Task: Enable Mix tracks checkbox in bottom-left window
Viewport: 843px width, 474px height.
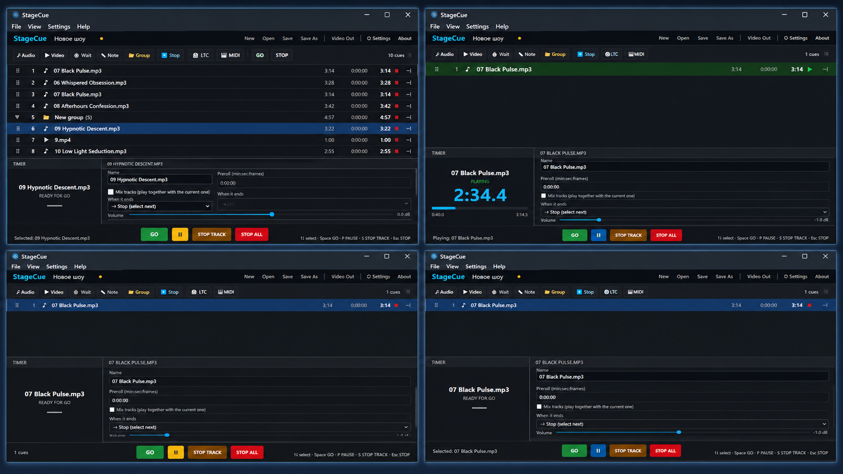Action: tap(112, 410)
